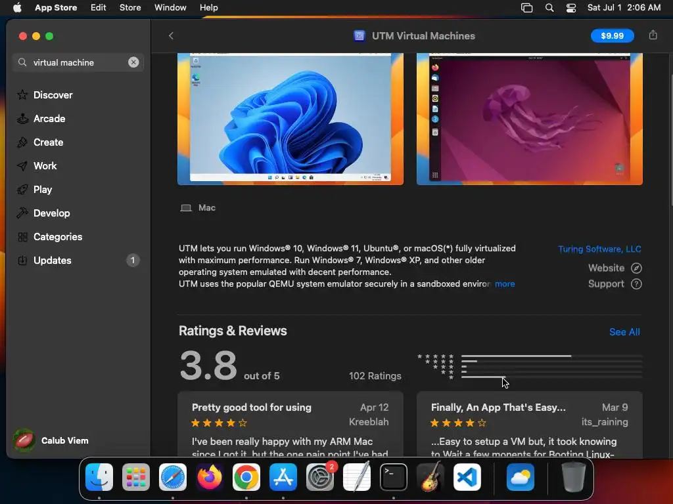
Task: Select Create in the sidebar
Action: pos(48,142)
